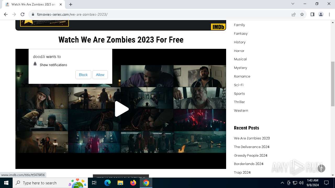Open recent post Trap 2024
This screenshot has height=188, width=335.
pyautogui.click(x=242, y=172)
